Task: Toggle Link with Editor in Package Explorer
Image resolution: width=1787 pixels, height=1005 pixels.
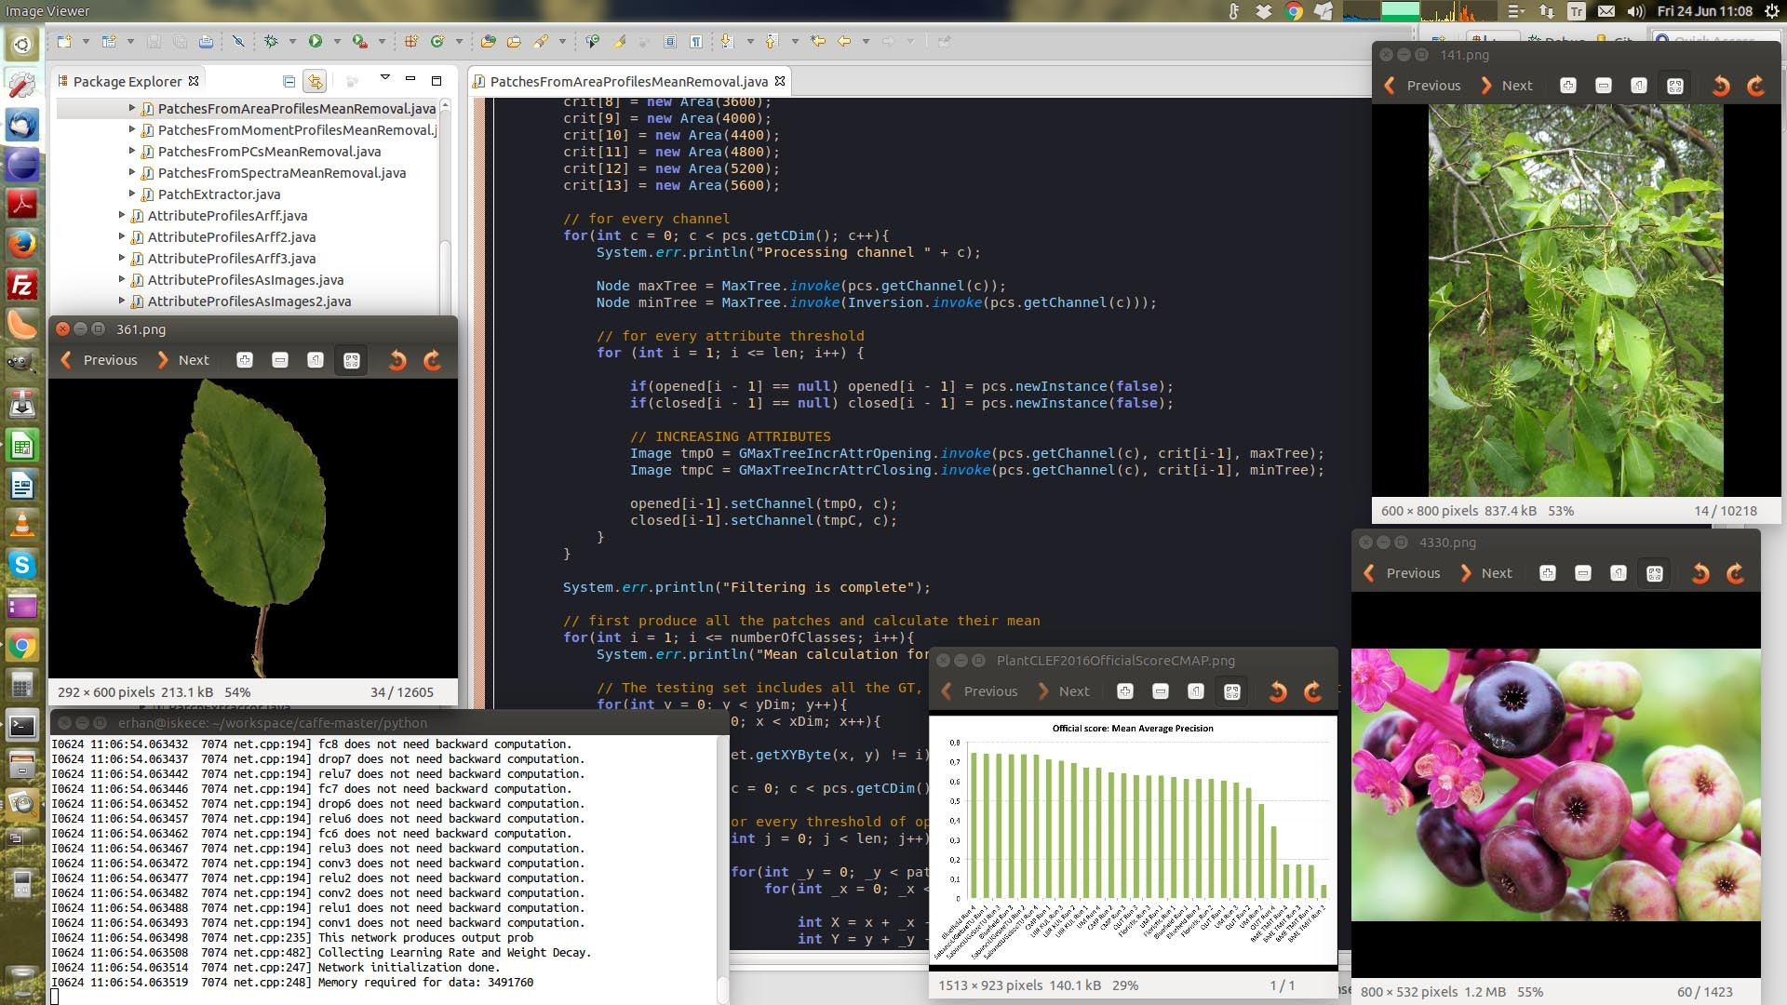Action: [x=315, y=81]
